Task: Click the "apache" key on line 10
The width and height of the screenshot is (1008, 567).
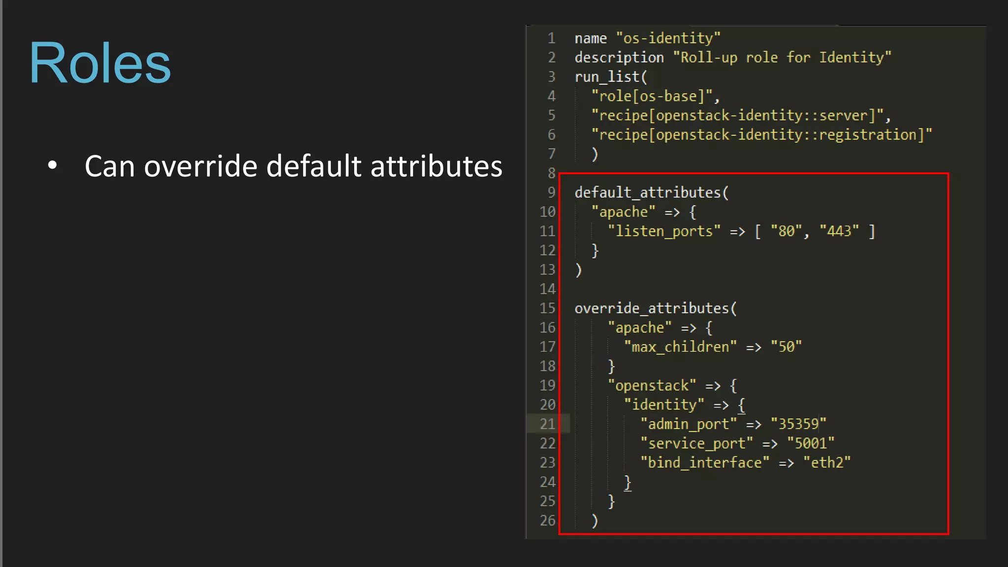Action: [x=624, y=212]
